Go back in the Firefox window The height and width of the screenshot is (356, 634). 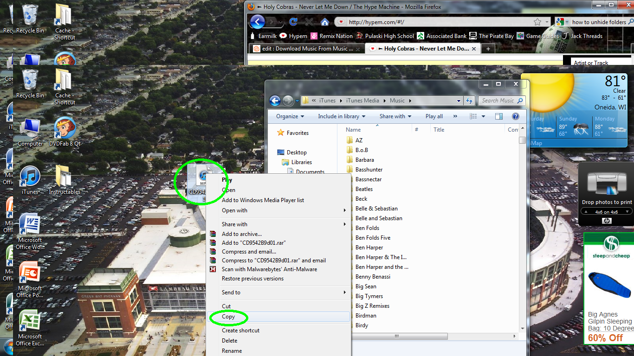[x=257, y=21]
